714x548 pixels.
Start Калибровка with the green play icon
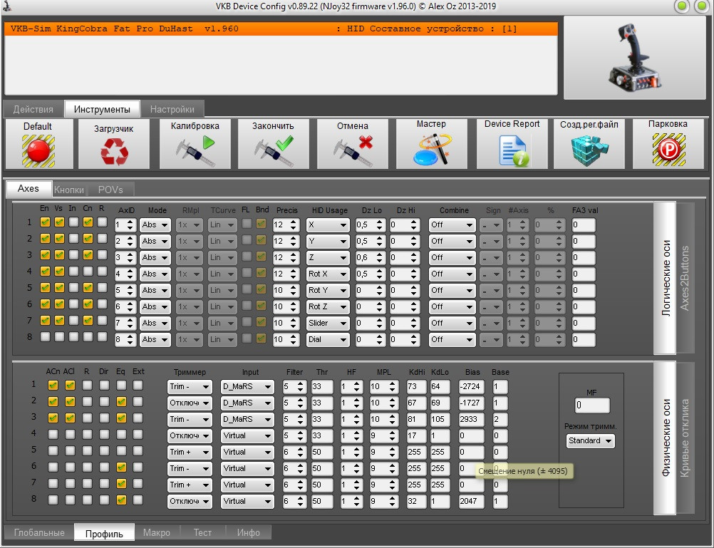(195, 151)
